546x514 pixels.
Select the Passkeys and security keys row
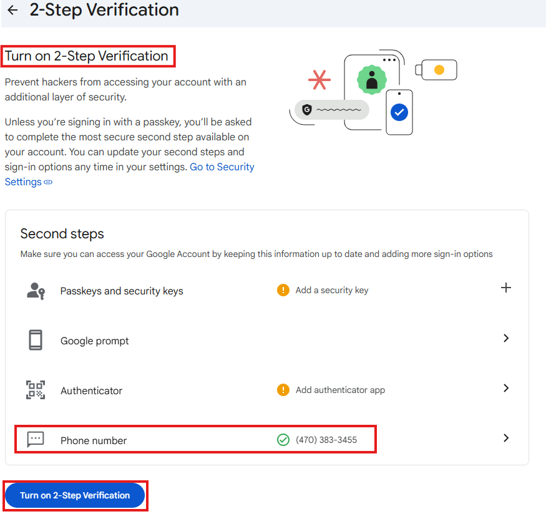(x=122, y=291)
